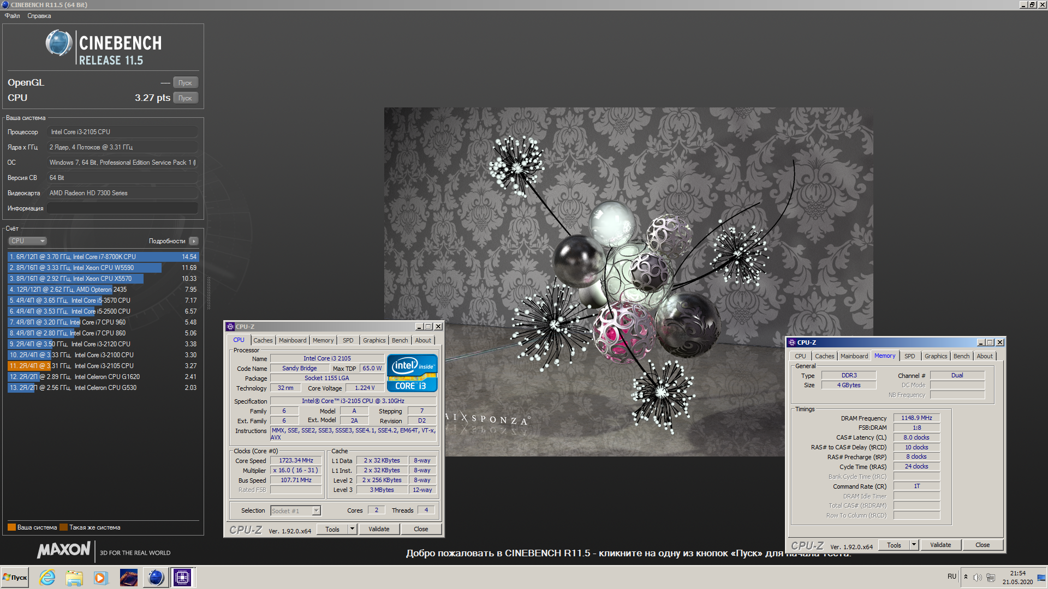Open Caches tab in Memory CPU-Z window

(x=825, y=356)
